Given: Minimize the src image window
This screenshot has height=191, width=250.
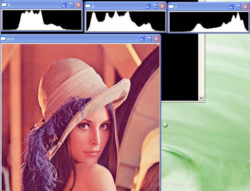Looking at the screenshot, I should pyautogui.click(x=142, y=39).
